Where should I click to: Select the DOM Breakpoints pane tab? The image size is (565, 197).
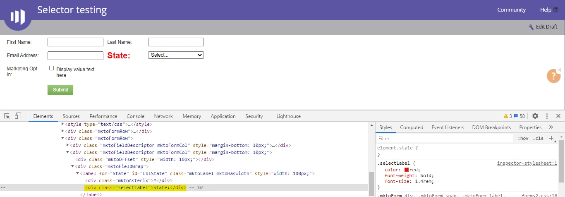pos(491,127)
